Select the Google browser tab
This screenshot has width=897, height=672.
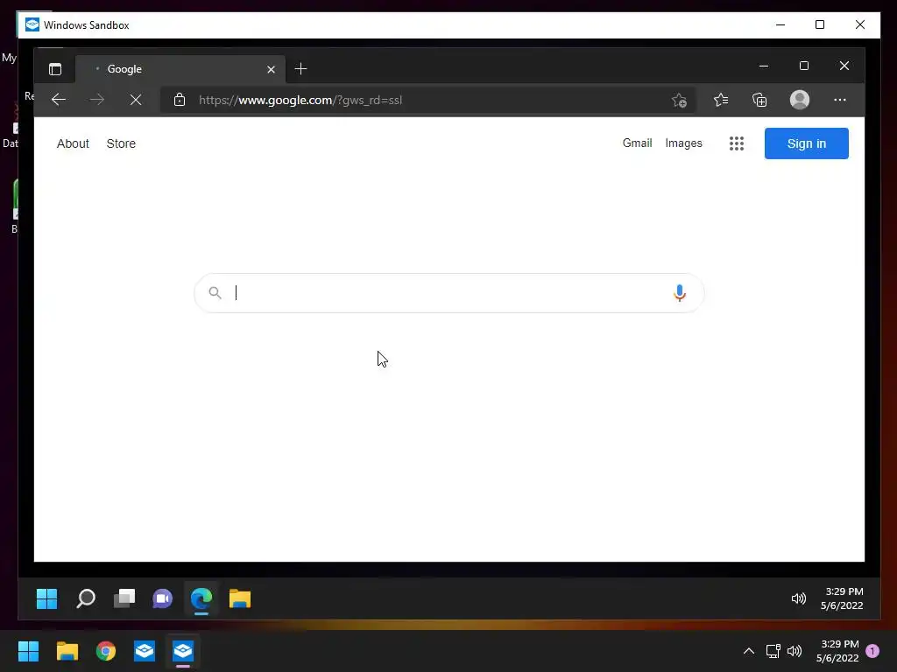[180, 69]
